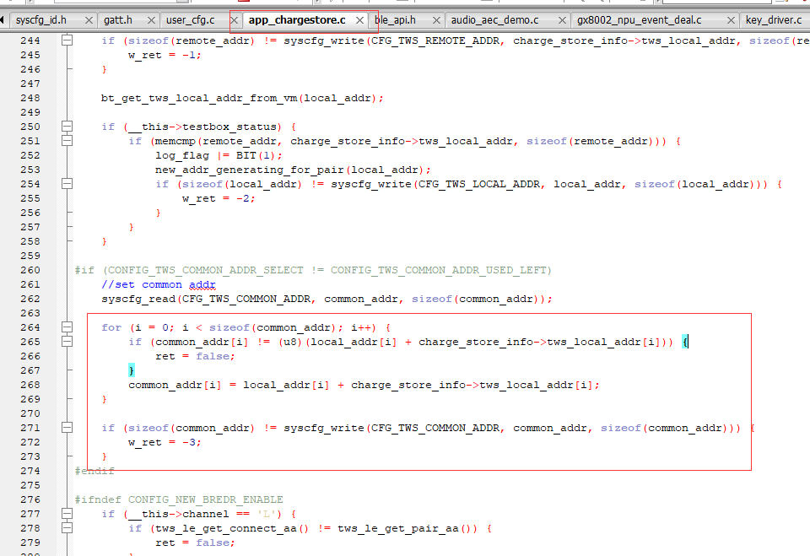Collapse the memcmp if block at line 251
Viewport: 810px width, 556px height.
[x=67, y=141]
